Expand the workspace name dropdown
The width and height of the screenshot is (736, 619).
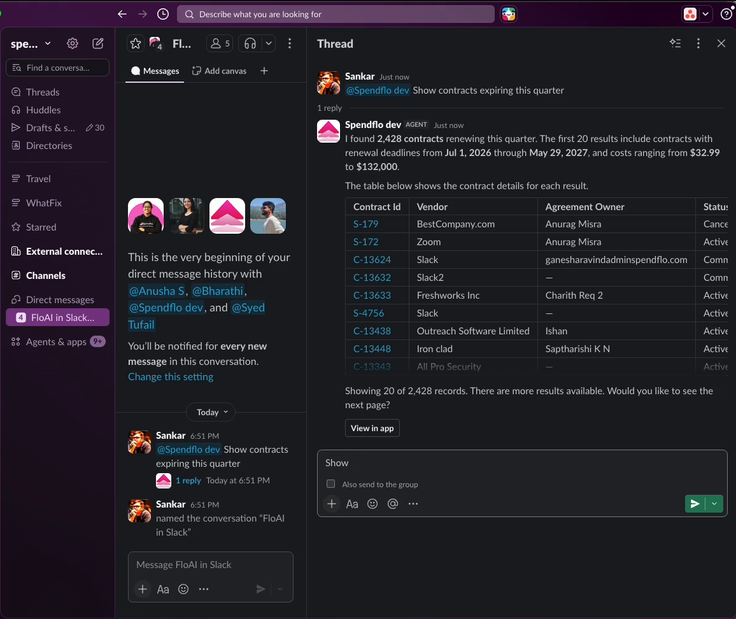pyautogui.click(x=31, y=44)
